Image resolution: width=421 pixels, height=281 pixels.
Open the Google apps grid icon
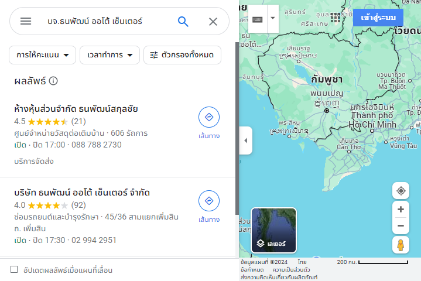335,17
